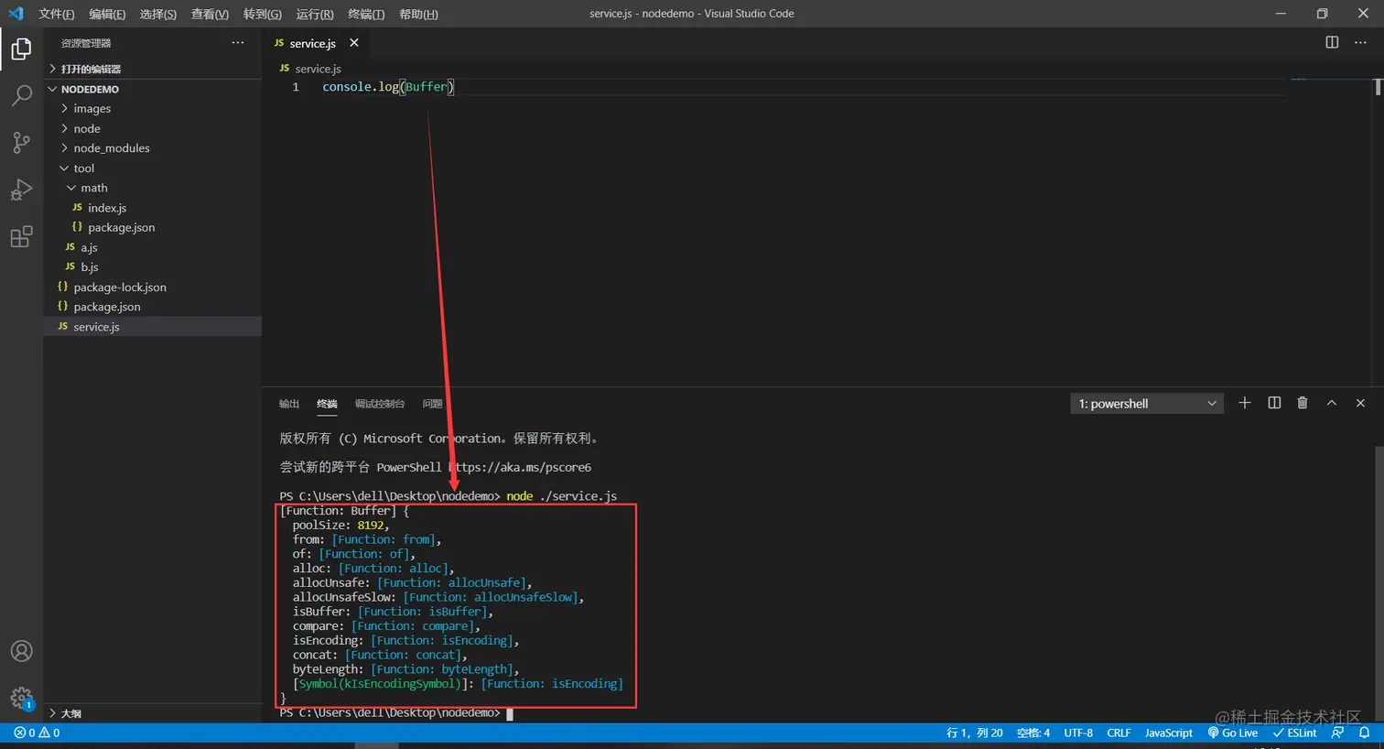The image size is (1384, 749).
Task: Change language mode JavaScript
Action: 1169,733
